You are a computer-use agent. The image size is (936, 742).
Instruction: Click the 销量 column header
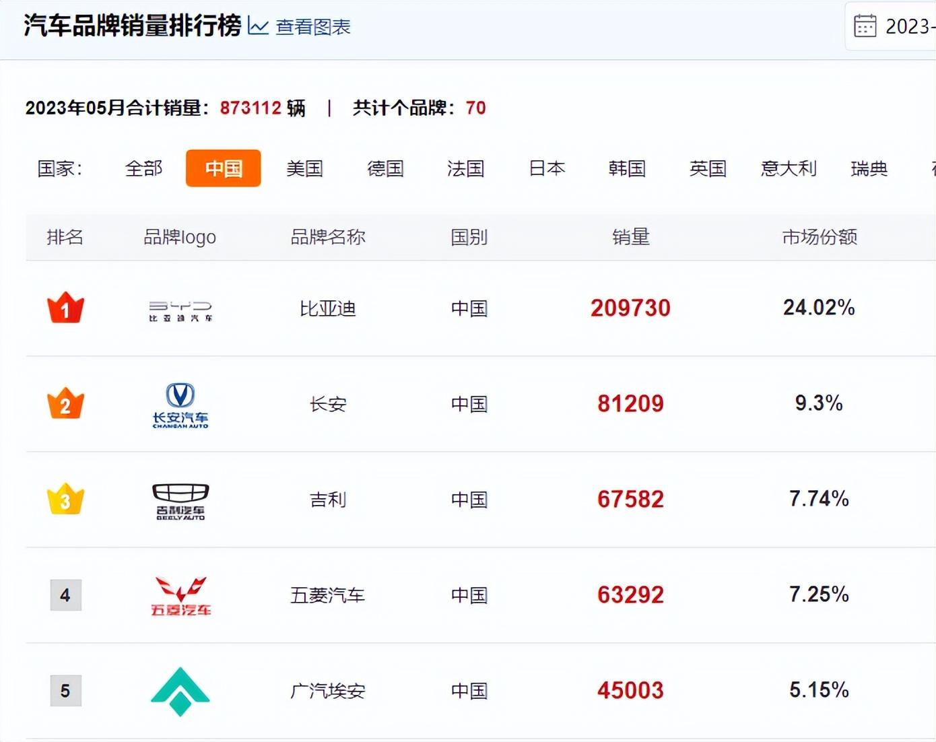(x=631, y=237)
